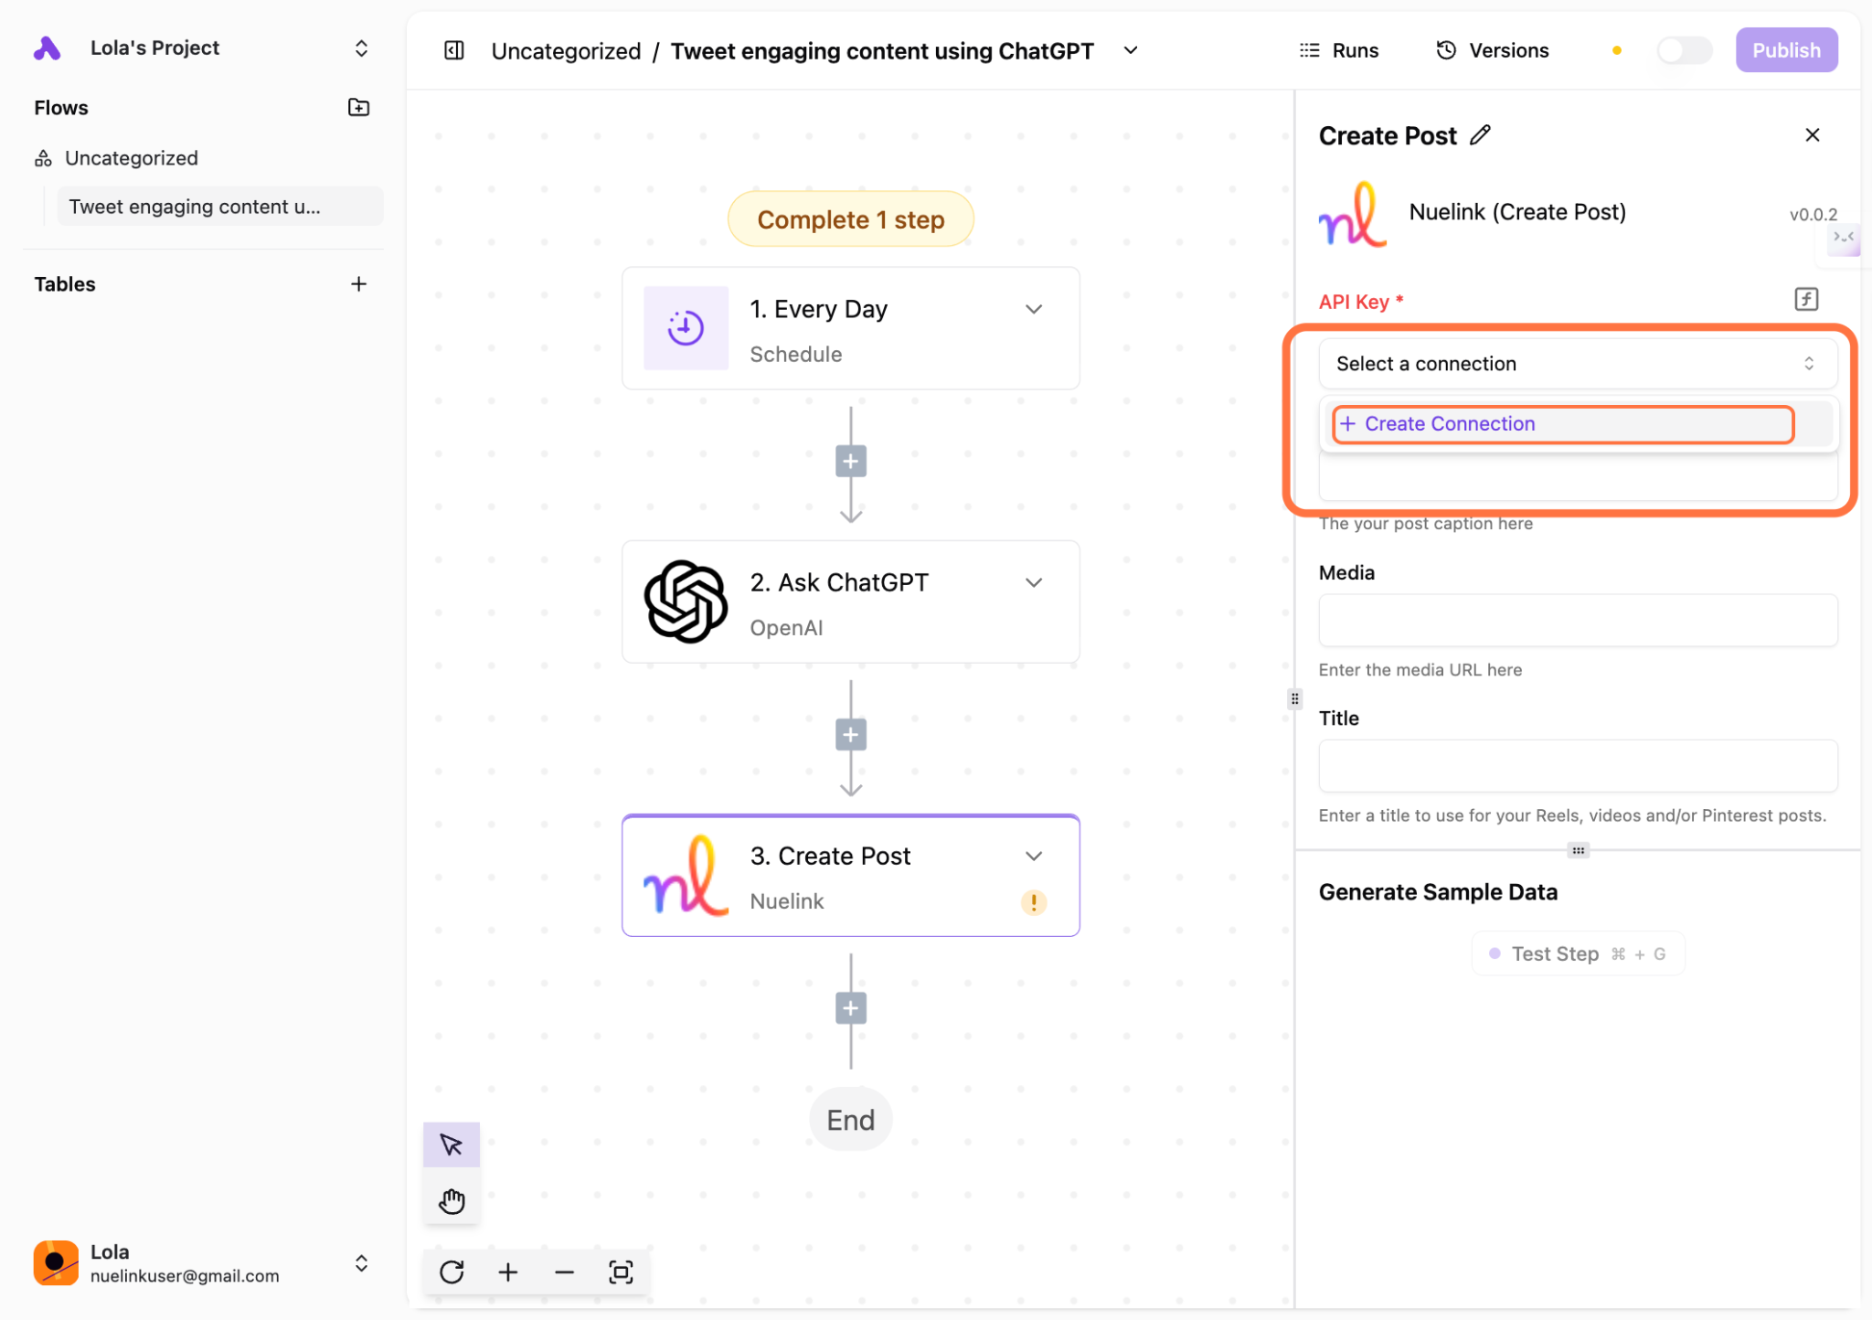Click the pencil icon to rename Create Post

(x=1481, y=135)
